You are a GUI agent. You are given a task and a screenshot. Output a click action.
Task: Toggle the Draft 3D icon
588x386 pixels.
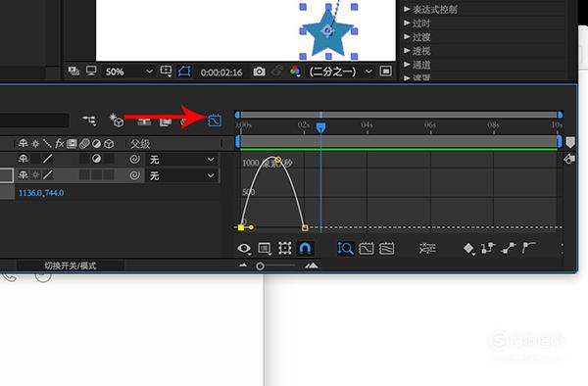pyautogui.click(x=117, y=121)
